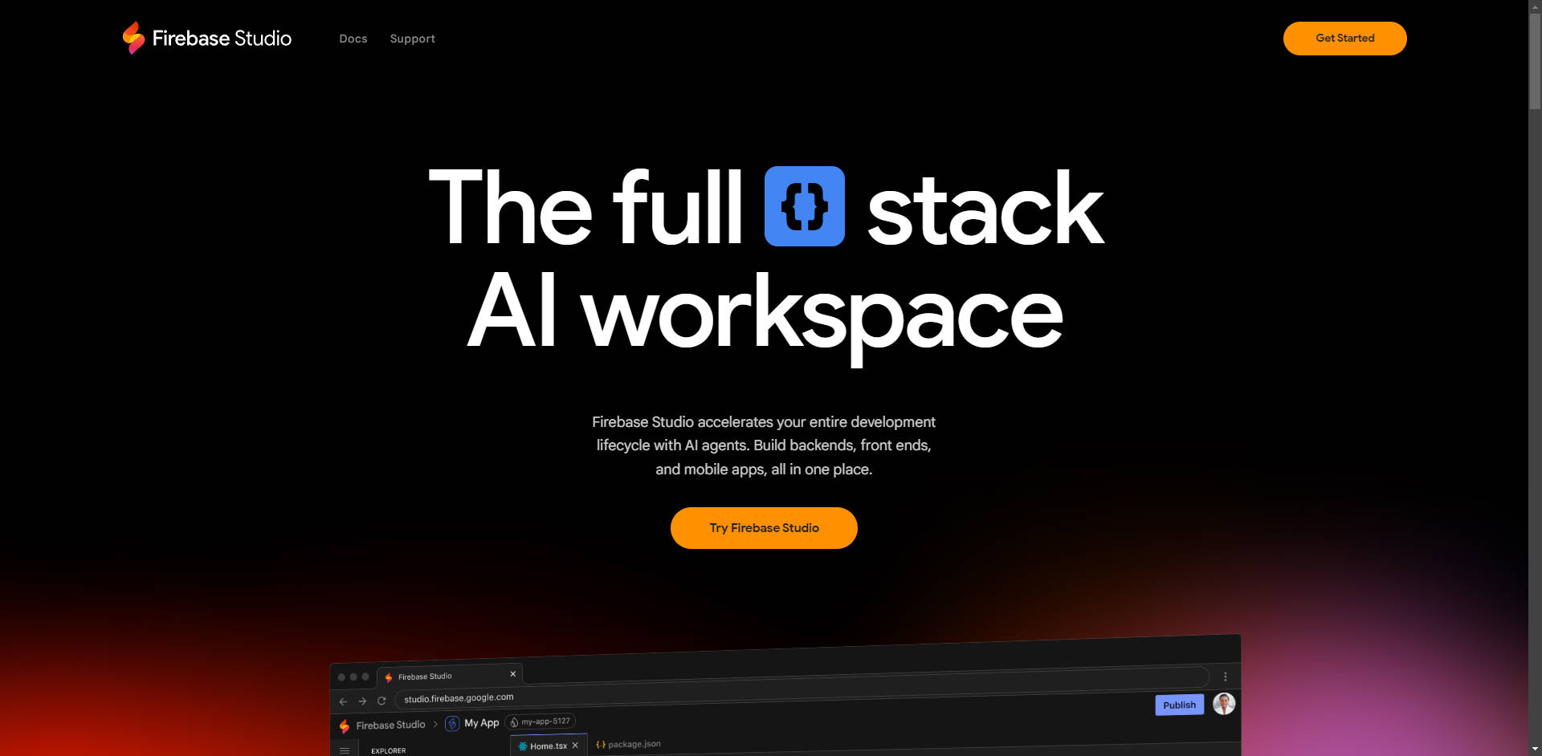Viewport: 1542px width, 756px height.
Task: Click the Firebase Studio wordmark in header
Action: [222, 39]
